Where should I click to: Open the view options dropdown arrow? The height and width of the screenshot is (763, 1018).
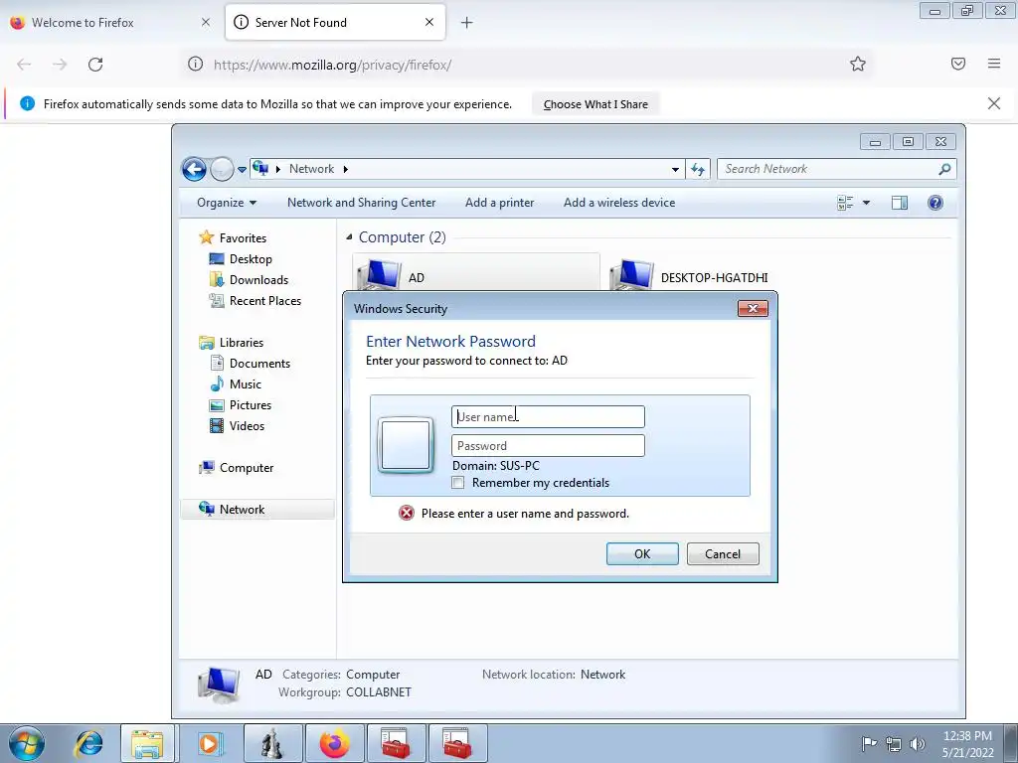(866, 203)
